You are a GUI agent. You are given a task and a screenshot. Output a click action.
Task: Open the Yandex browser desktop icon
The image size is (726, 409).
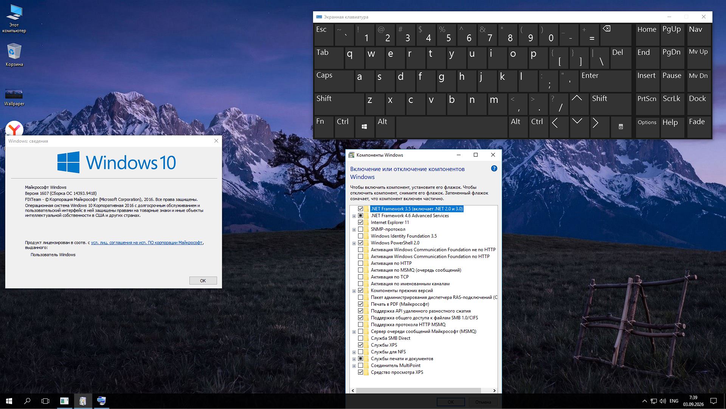pos(14,129)
